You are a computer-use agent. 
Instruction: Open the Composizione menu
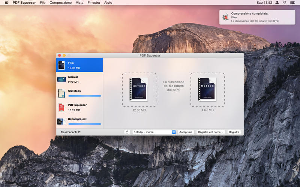coord(60,3)
